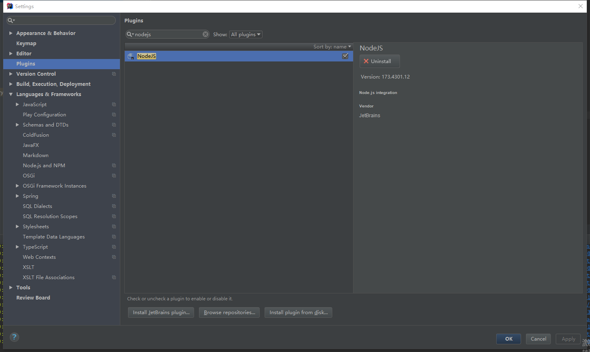Open the 'Sort by: name' dropdown

(x=331, y=46)
